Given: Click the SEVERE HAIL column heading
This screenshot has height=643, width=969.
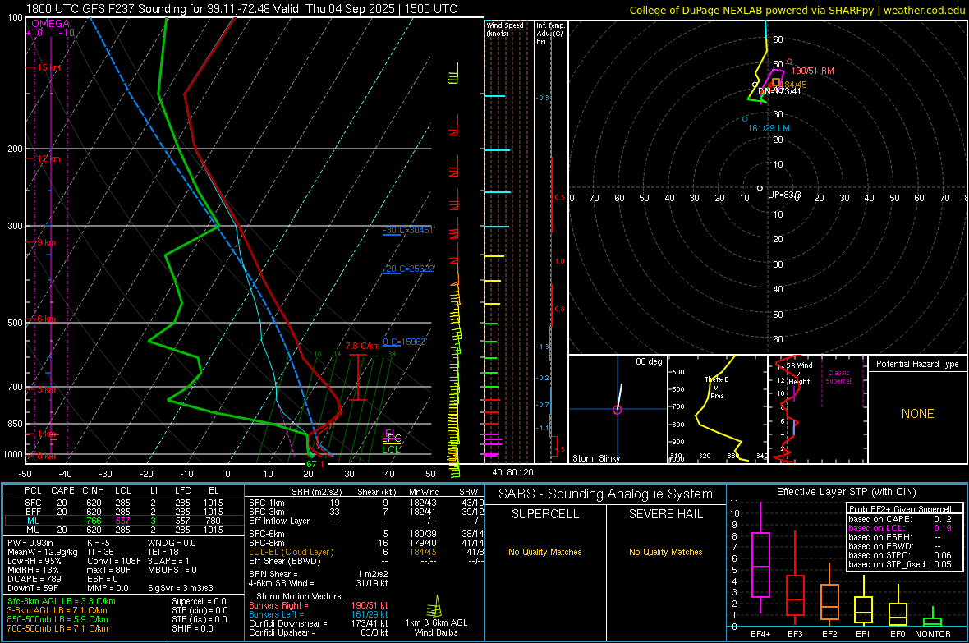Looking at the screenshot, I should (665, 514).
